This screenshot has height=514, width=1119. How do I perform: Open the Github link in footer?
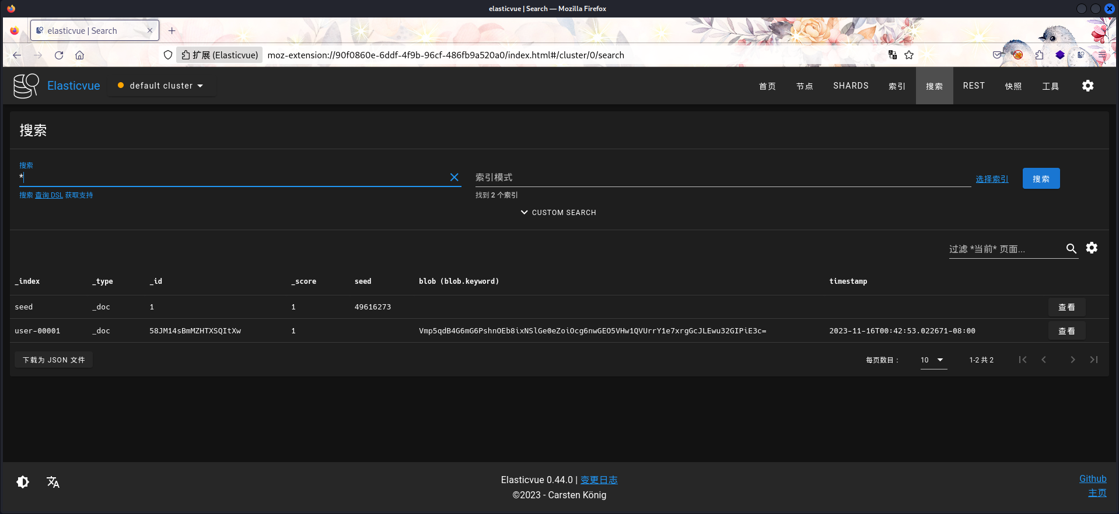(1093, 479)
